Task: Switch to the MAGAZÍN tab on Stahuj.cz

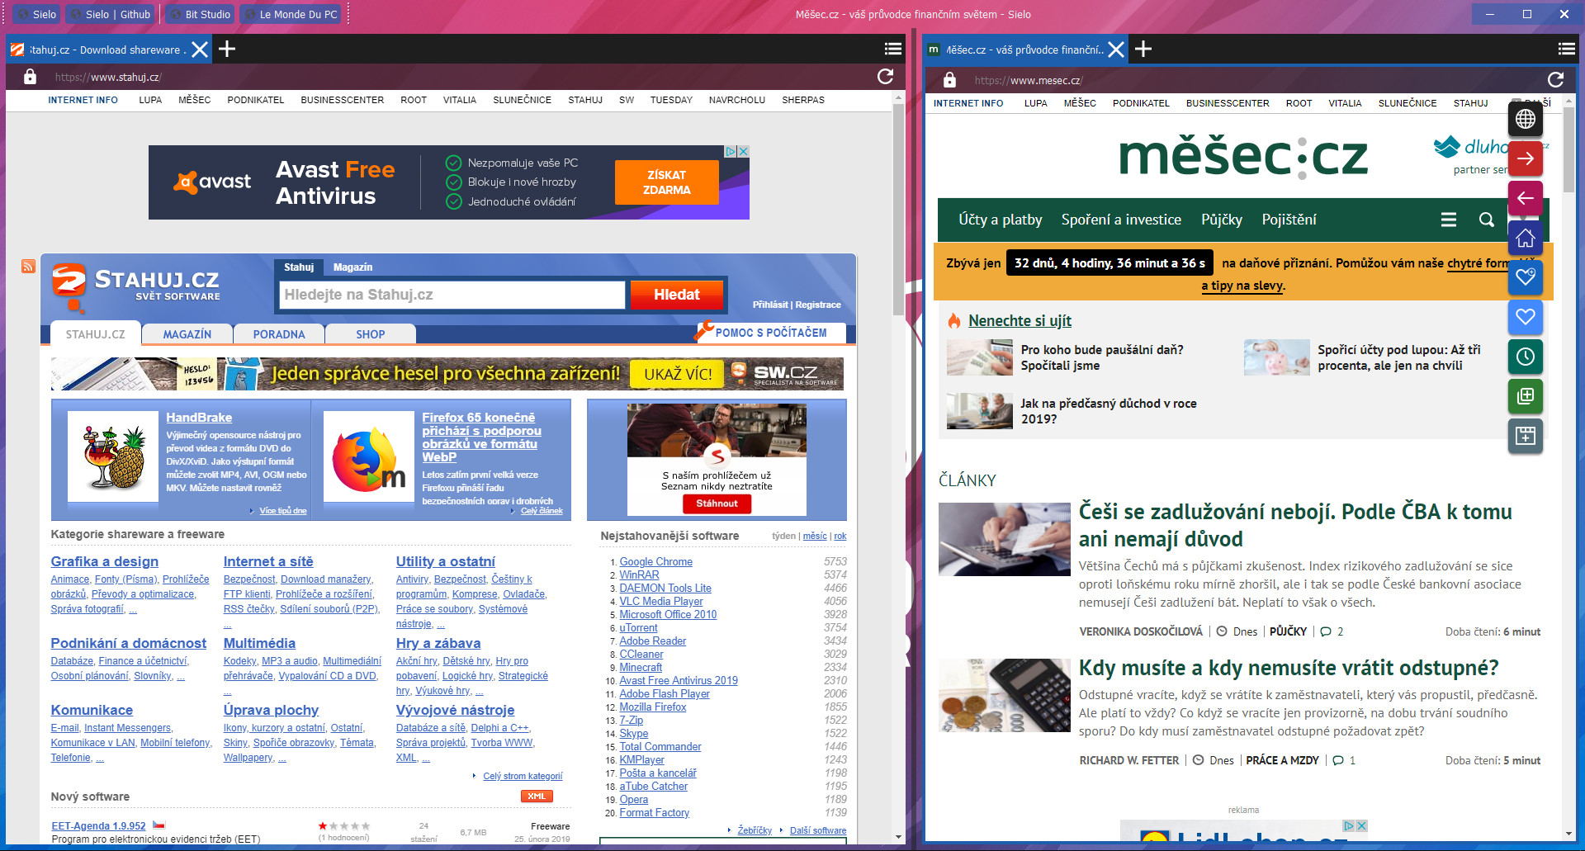Action: pyautogui.click(x=187, y=334)
